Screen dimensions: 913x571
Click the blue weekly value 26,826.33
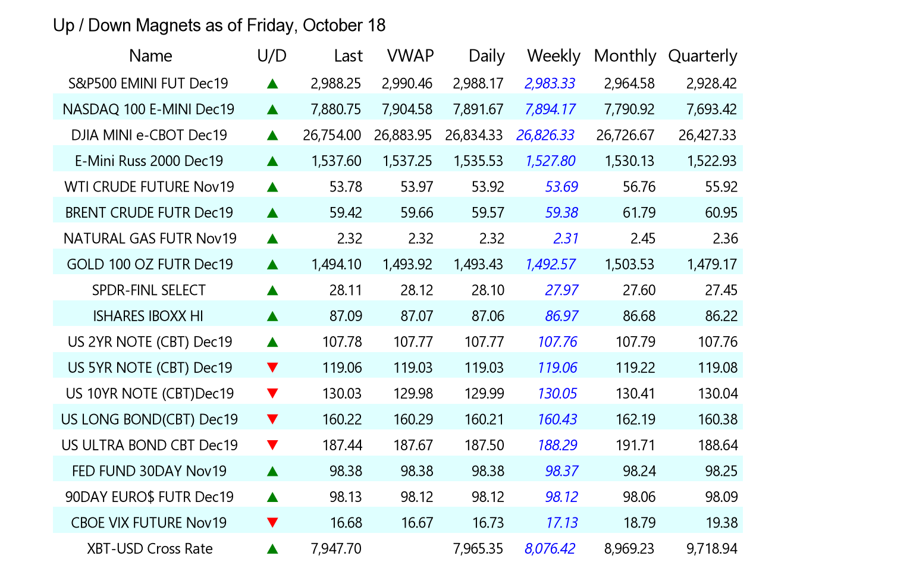click(x=545, y=135)
